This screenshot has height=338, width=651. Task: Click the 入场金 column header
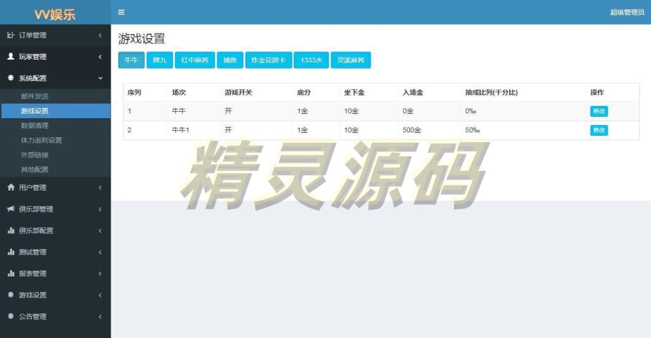[413, 93]
